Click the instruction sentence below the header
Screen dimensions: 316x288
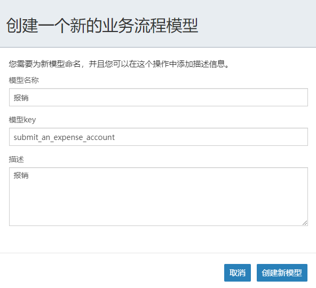click(x=119, y=64)
